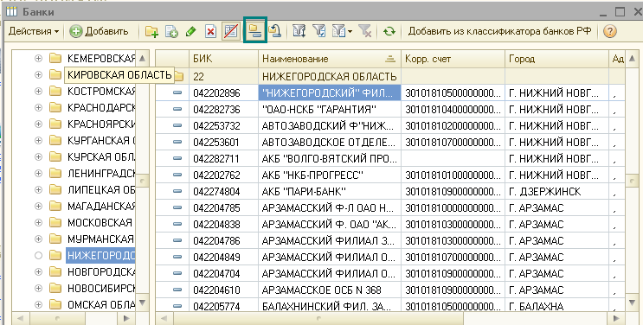Select the "НИЖЕГОРОДСКИЙ" ФИЛ... cell
This screenshot has height=325, width=643.
(x=330, y=93)
